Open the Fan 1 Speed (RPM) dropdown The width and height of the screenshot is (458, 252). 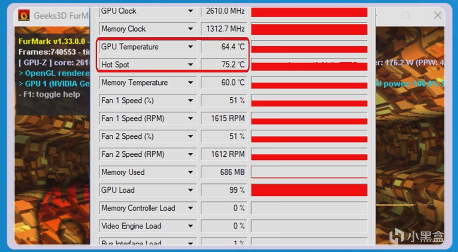click(x=148, y=119)
